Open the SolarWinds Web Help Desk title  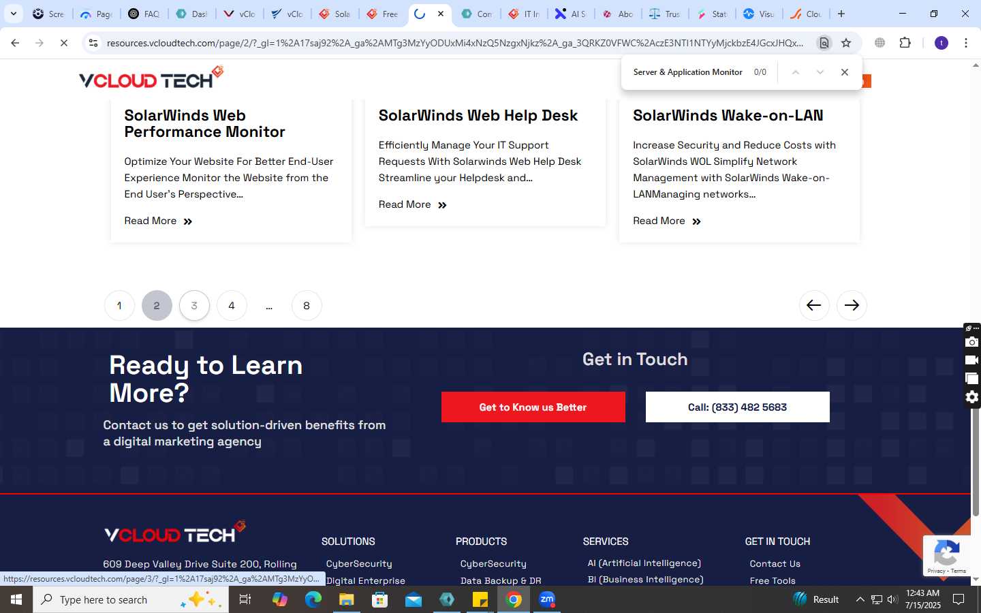click(x=478, y=115)
